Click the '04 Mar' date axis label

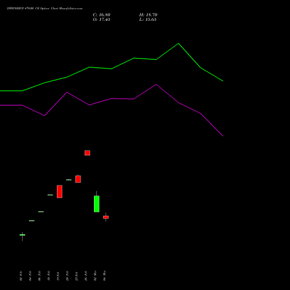click(104, 276)
